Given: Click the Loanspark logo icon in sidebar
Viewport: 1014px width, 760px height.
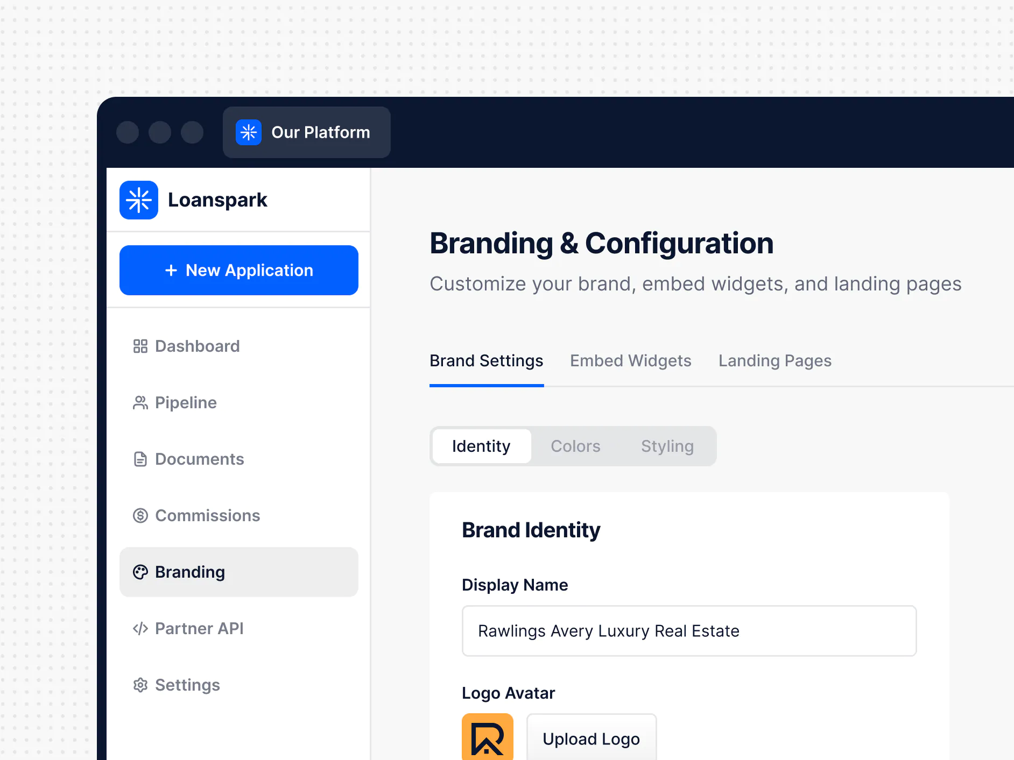Looking at the screenshot, I should point(139,200).
